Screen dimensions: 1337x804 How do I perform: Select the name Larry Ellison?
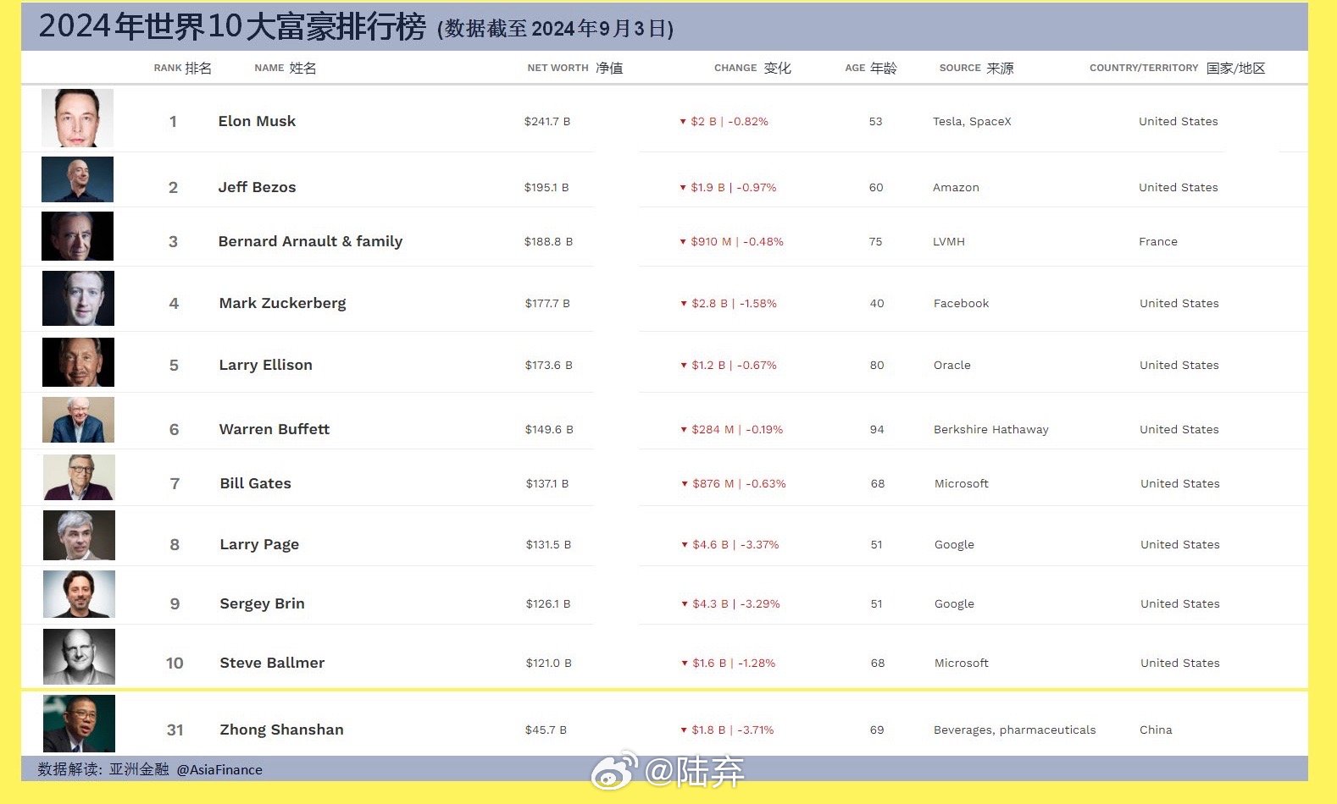[265, 365]
